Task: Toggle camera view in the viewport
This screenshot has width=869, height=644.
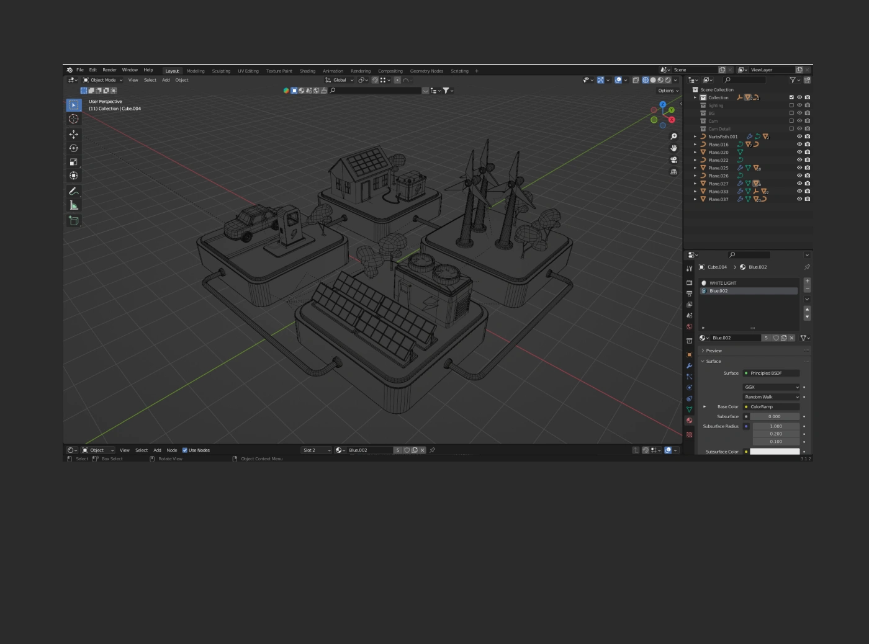Action: 673,160
